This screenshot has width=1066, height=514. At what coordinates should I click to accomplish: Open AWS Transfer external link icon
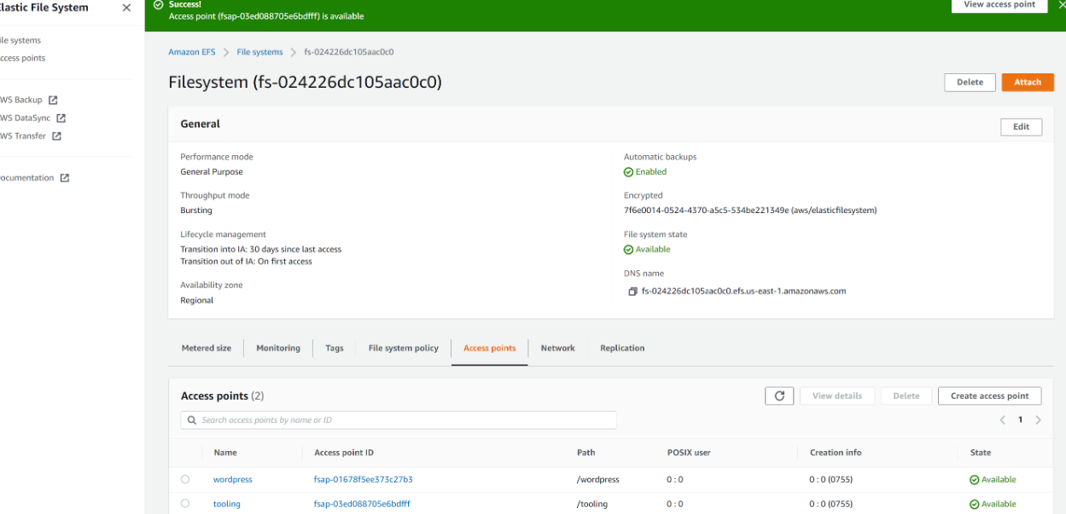[56, 136]
